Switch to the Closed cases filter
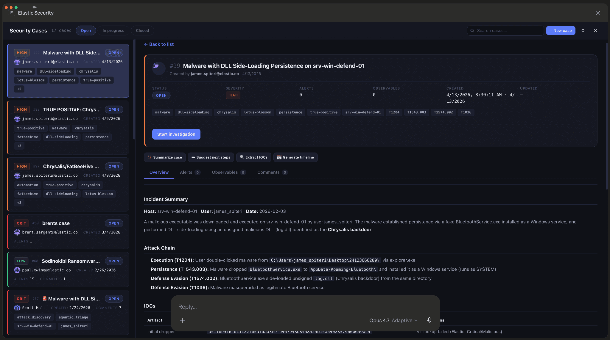This screenshot has height=340, width=610. click(142, 30)
